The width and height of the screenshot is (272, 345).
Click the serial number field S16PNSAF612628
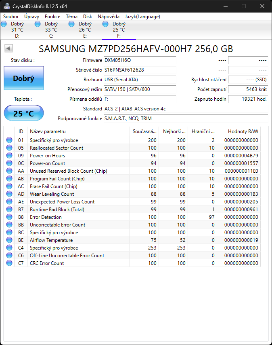pyautogui.click(x=140, y=70)
